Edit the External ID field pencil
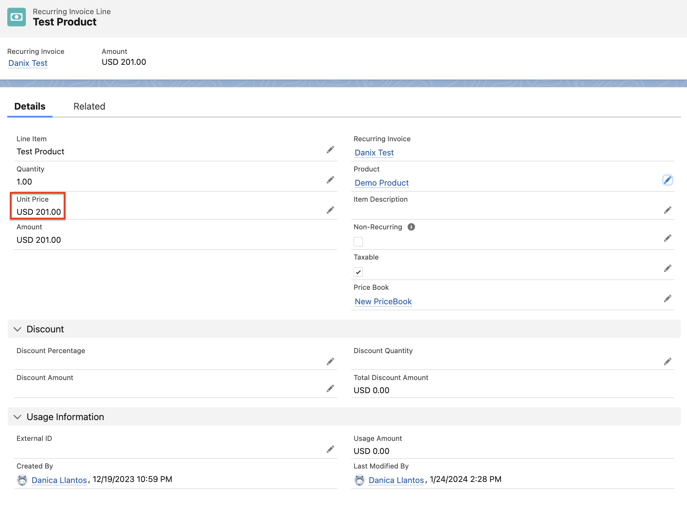 click(x=330, y=449)
